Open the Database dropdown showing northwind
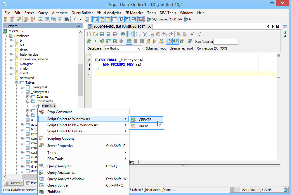 coord(123,48)
